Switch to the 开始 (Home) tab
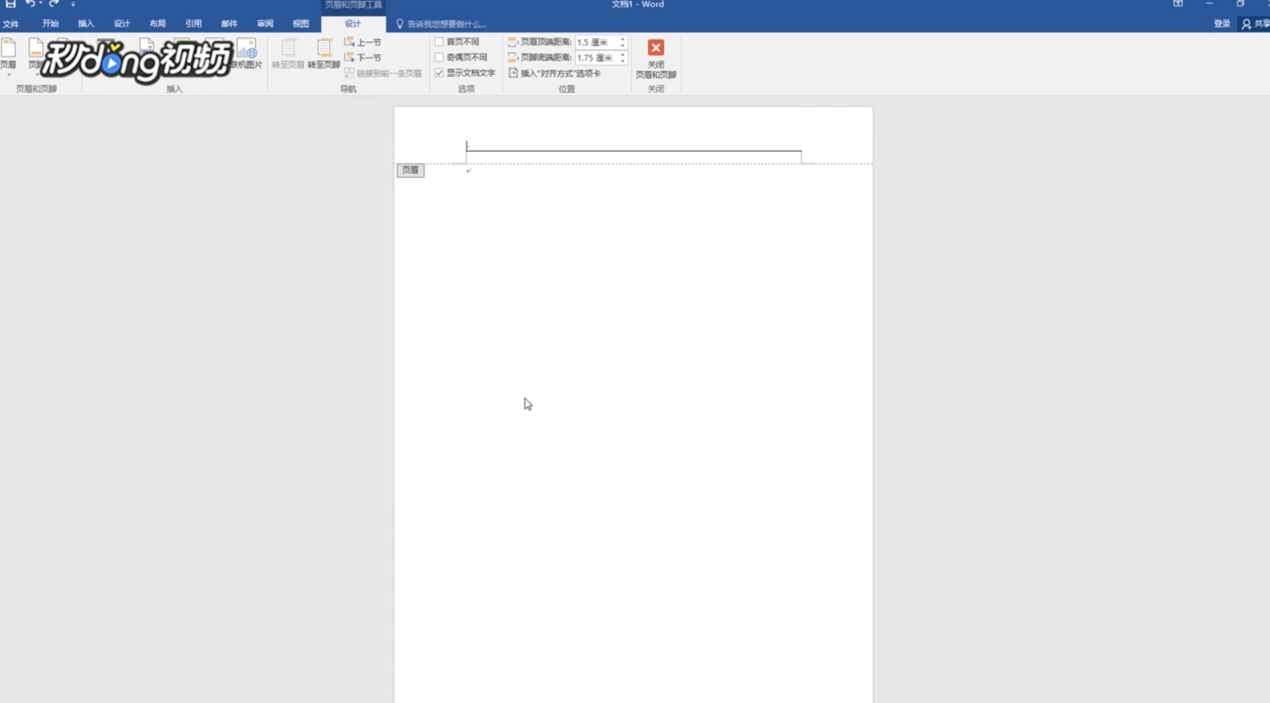 tap(50, 23)
